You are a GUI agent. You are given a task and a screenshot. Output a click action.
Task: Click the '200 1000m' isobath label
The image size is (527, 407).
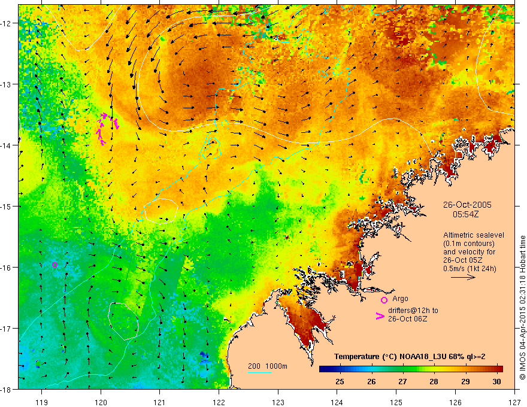tap(268, 366)
